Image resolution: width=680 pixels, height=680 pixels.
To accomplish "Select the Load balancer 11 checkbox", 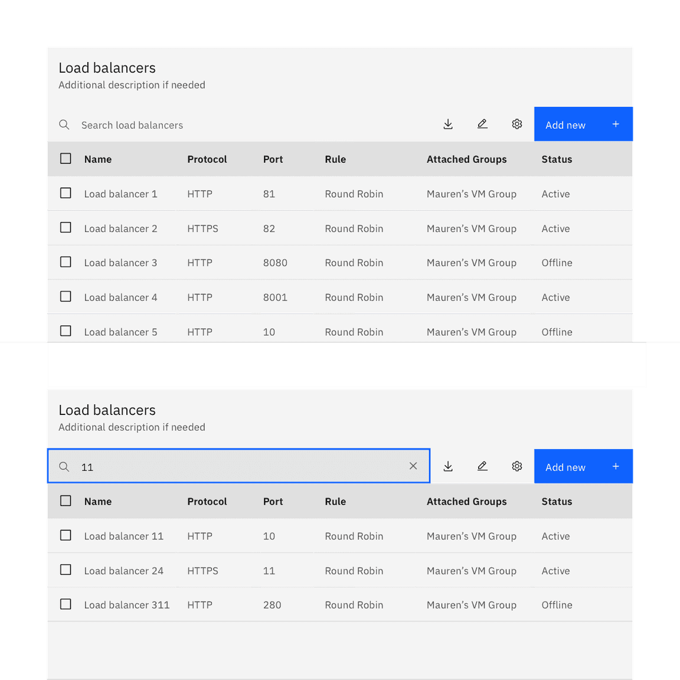I will [x=66, y=535].
